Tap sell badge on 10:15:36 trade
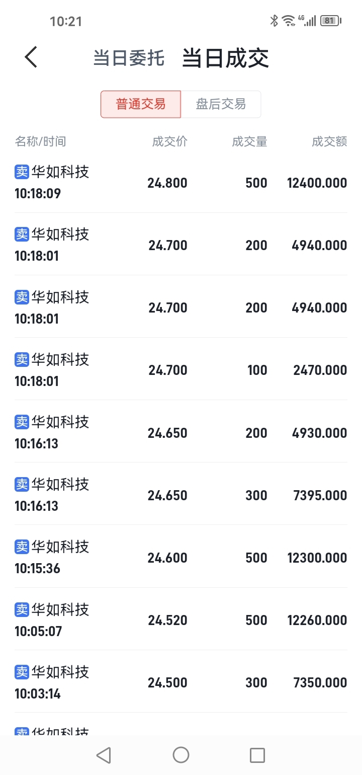This screenshot has height=775, width=362. 22,547
